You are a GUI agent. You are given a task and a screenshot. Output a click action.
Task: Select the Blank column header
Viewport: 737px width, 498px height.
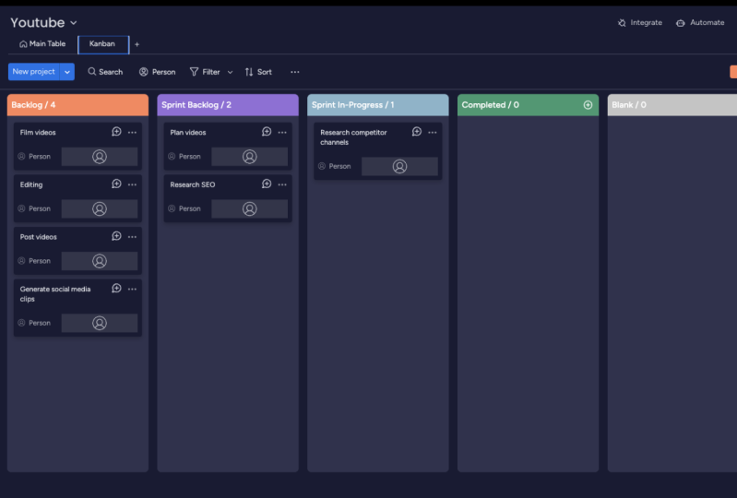click(672, 105)
